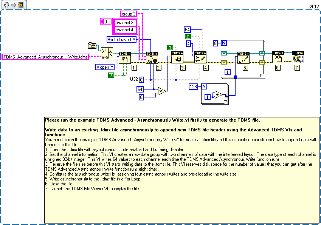Click the teal up-arrow shift register
The image size is (321, 225).
pyautogui.click(x=262, y=53)
